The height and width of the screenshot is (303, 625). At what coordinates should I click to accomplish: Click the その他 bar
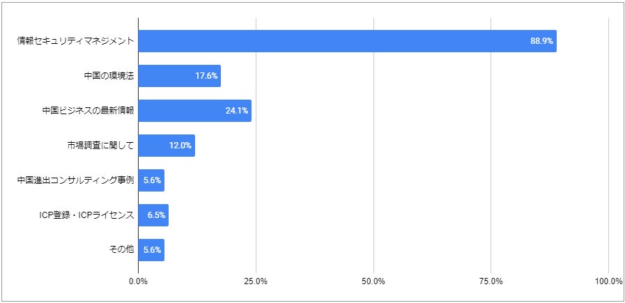(151, 250)
